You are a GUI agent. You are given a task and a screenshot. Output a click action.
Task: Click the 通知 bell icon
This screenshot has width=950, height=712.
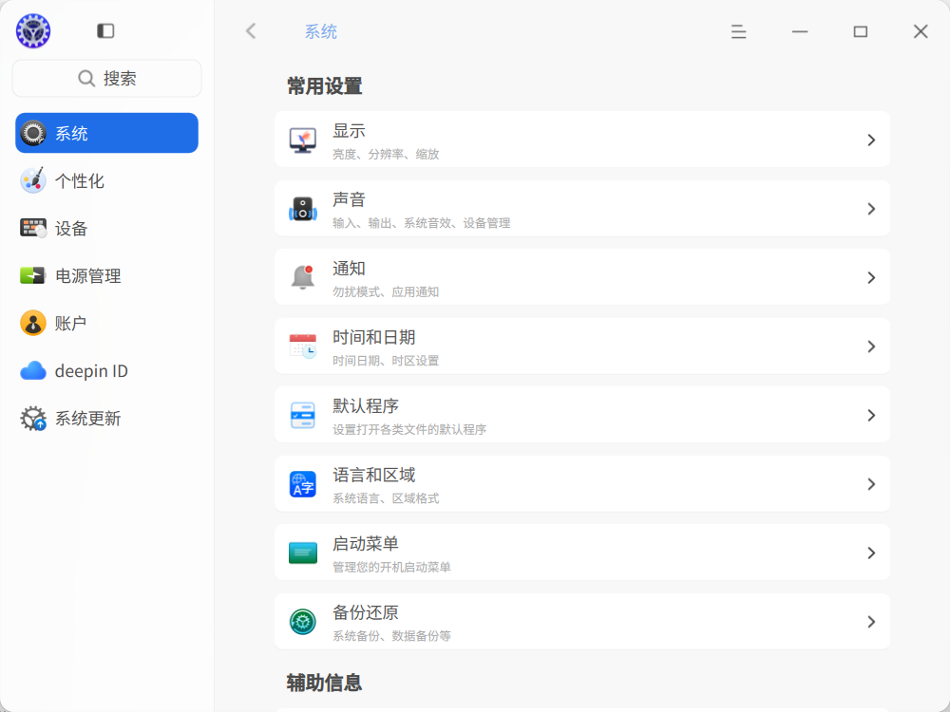[x=303, y=277]
